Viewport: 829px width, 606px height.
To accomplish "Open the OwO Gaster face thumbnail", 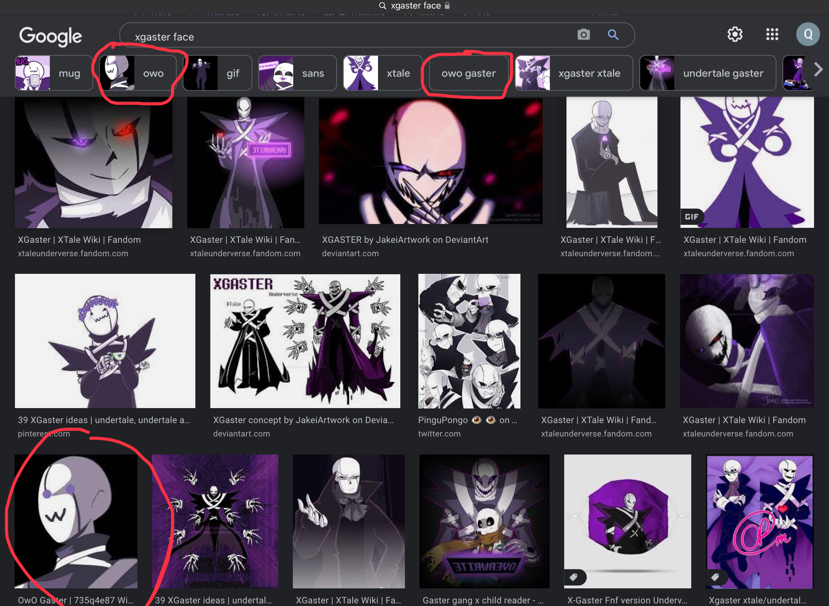I will click(76, 521).
